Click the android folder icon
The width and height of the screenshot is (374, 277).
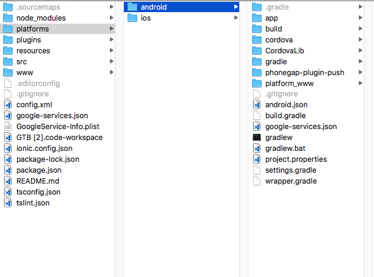click(x=132, y=7)
